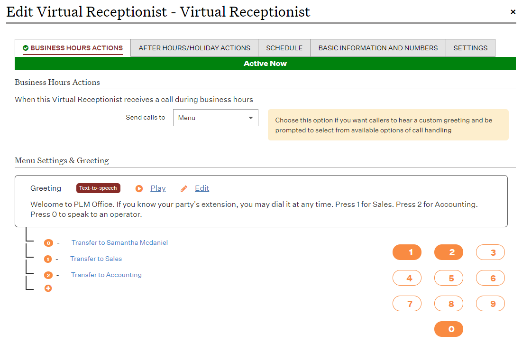Open the Settings tab
This screenshot has height=344, width=522.
(470, 48)
